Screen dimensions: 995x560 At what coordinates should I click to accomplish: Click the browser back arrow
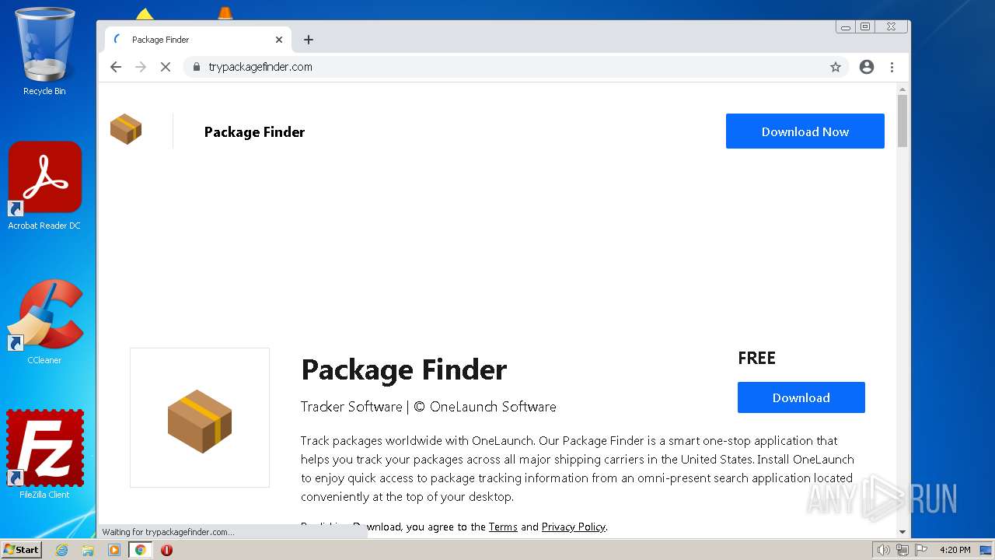pos(116,67)
